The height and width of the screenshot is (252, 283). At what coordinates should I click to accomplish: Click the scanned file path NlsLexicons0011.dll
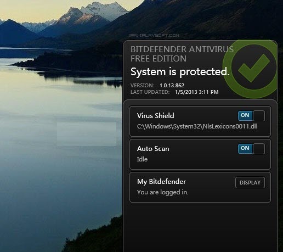tap(197, 126)
